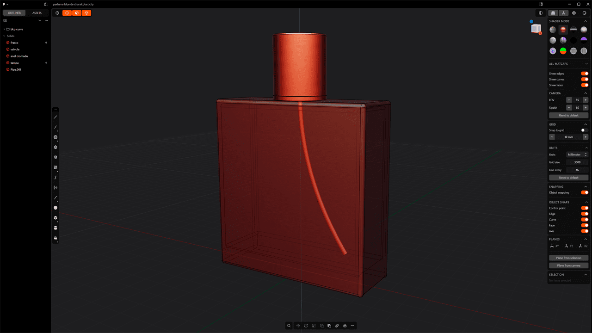Select the Move tool in bottom bar
The width and height of the screenshot is (592, 333).
pyautogui.click(x=298, y=326)
